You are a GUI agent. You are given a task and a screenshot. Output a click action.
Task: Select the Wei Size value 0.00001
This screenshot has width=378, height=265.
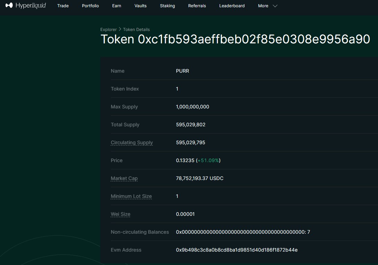point(185,214)
